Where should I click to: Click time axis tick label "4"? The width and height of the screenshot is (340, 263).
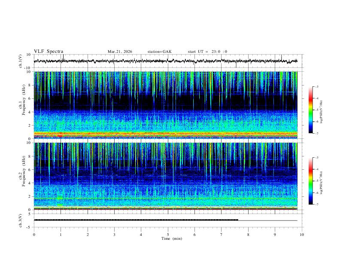pyautogui.click(x=141, y=235)
